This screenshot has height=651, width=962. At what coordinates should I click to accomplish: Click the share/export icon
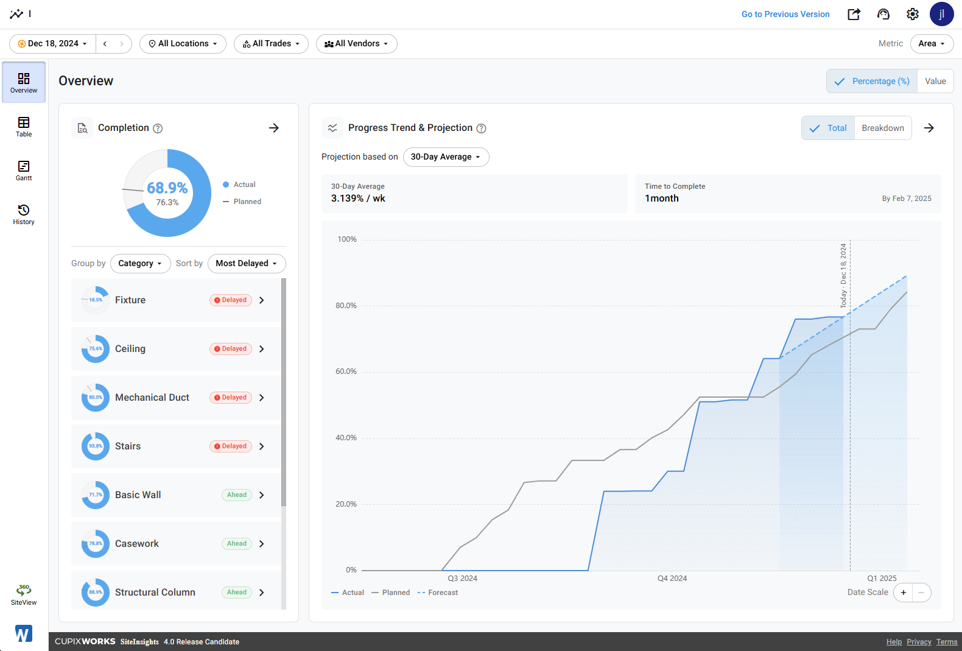click(x=854, y=14)
